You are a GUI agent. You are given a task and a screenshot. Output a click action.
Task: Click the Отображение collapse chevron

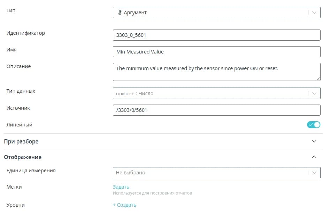tap(314, 157)
